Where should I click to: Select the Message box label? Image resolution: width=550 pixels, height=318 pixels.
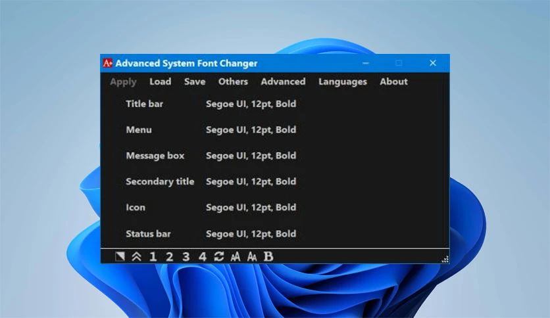click(155, 156)
